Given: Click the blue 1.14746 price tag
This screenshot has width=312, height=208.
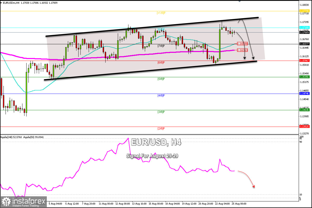Looking at the screenshot, I should point(304,93).
